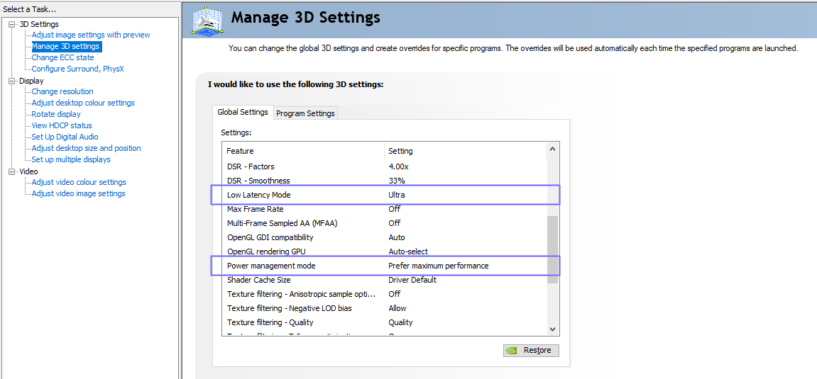Select Power management mode row

(385, 266)
